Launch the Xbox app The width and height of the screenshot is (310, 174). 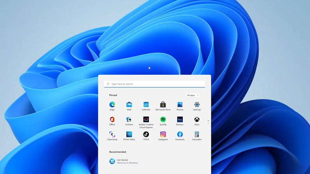(x=197, y=120)
